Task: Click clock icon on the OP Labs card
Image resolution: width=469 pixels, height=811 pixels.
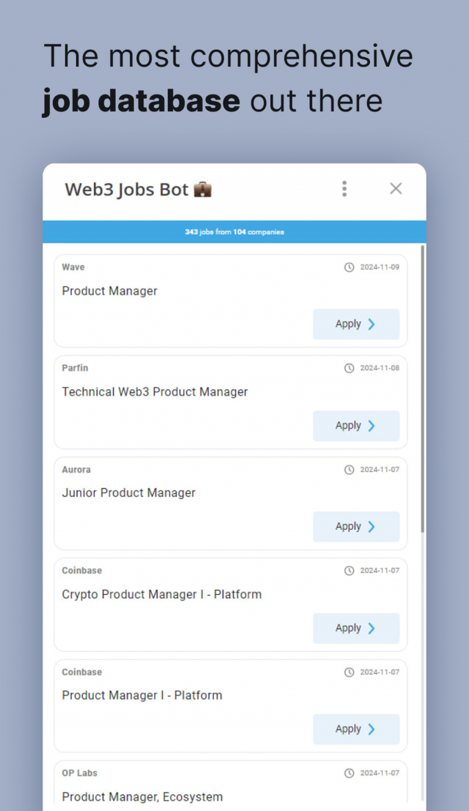Action: click(349, 773)
